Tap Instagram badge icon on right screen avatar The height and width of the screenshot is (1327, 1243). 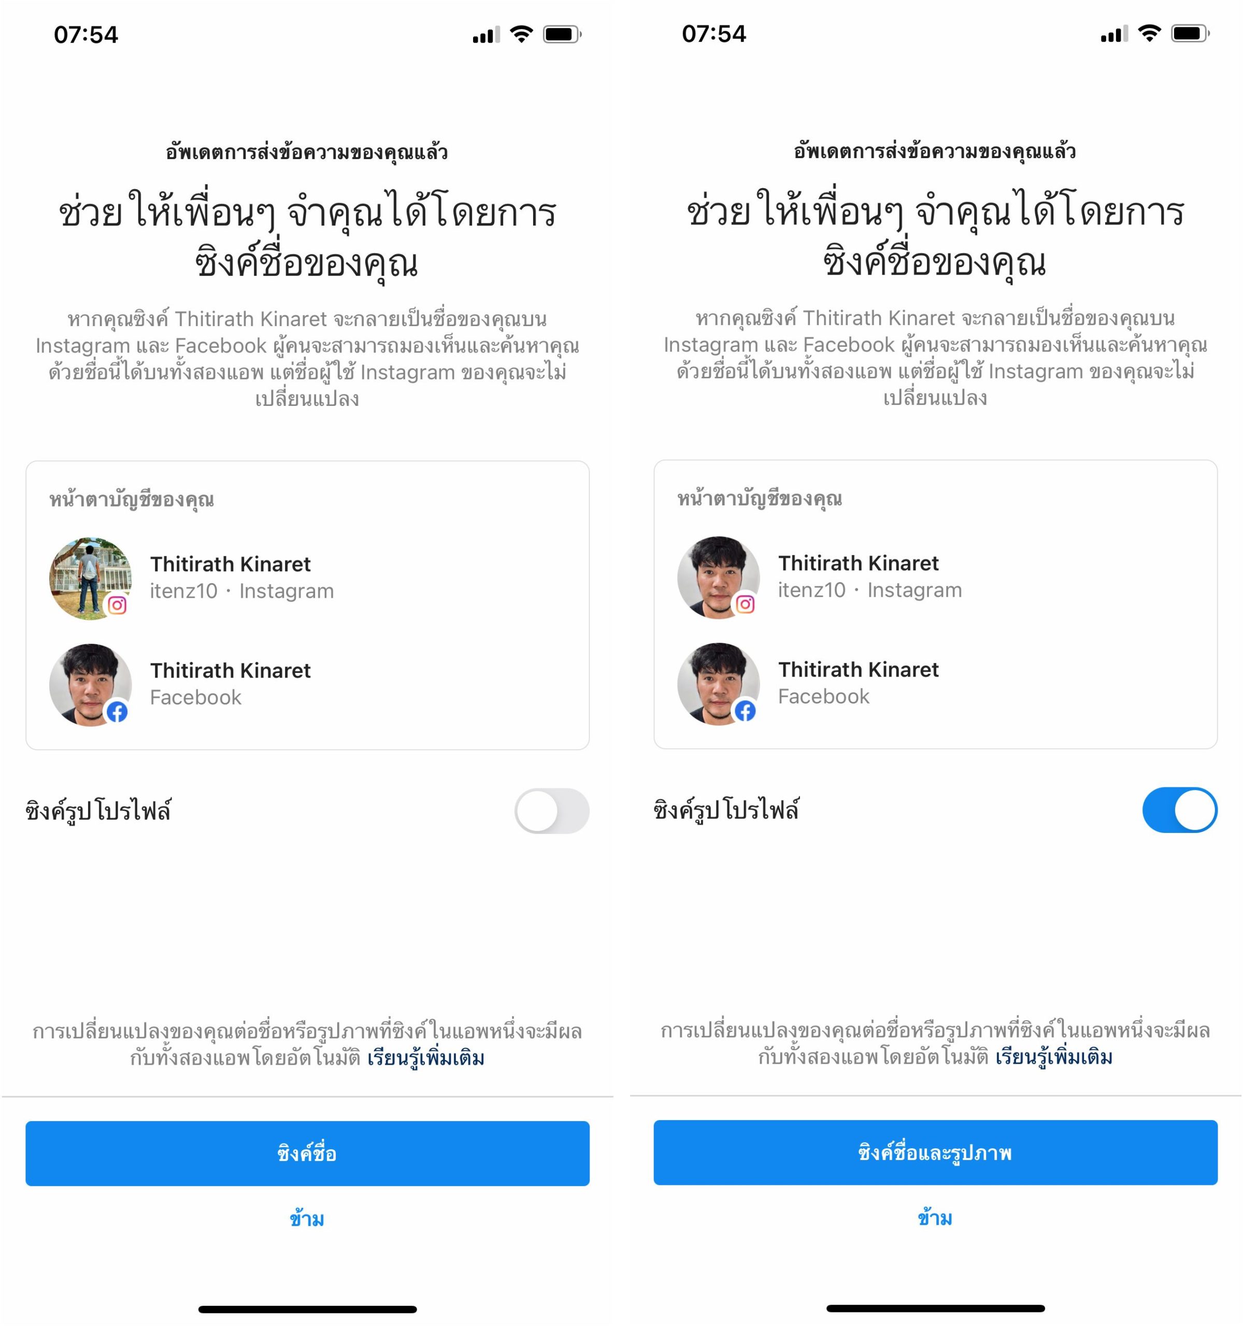745,604
